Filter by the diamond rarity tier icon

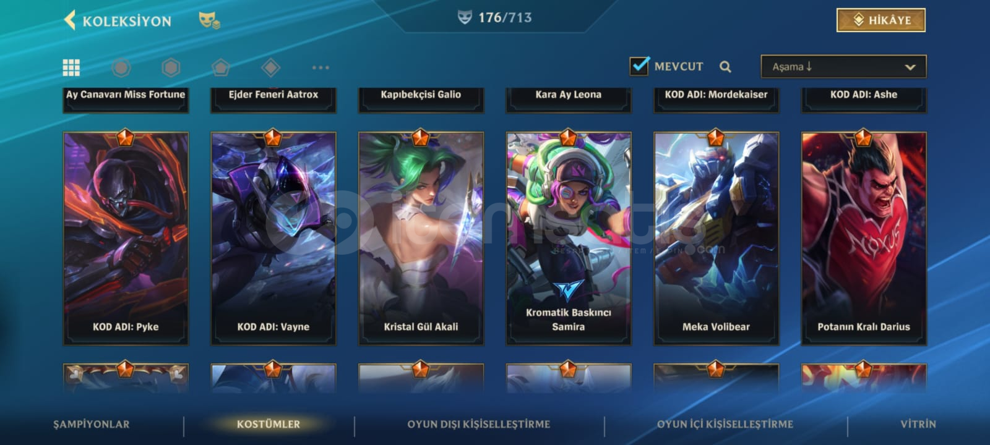[270, 67]
